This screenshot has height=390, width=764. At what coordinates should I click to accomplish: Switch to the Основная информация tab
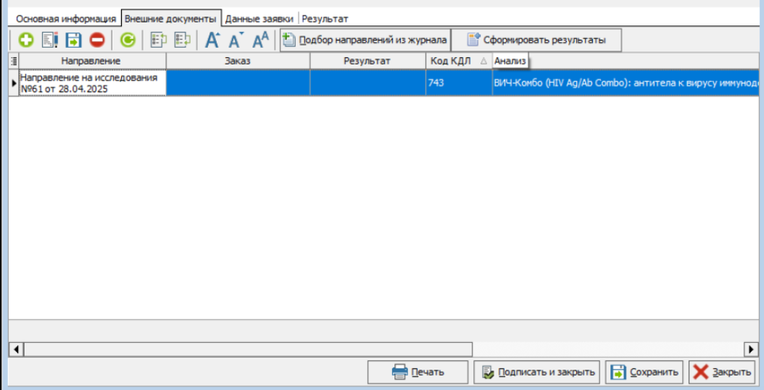coord(65,19)
